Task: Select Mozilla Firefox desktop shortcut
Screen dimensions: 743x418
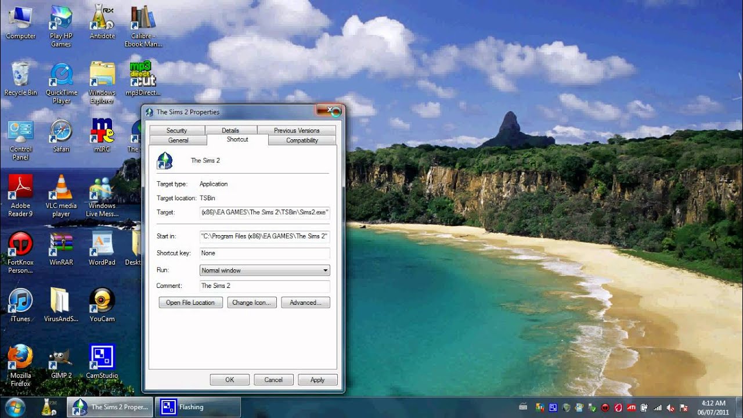Action: [20, 366]
